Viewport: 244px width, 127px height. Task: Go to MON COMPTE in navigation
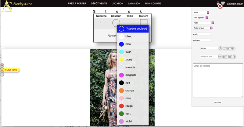pos(153,4)
